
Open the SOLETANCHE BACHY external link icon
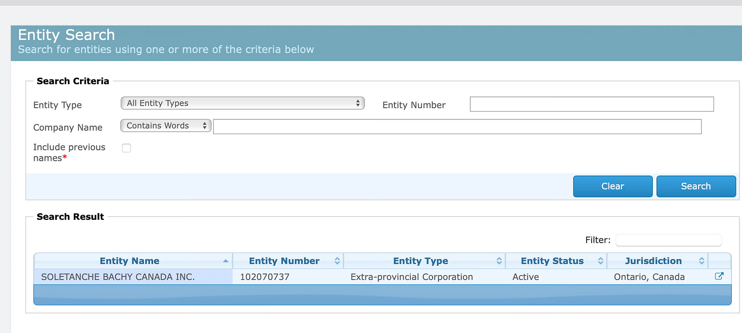pos(719,276)
